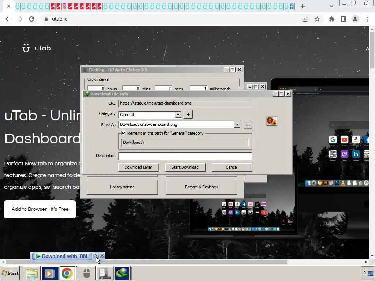
Task: Cancel the Download File Info dialog
Action: (231, 167)
